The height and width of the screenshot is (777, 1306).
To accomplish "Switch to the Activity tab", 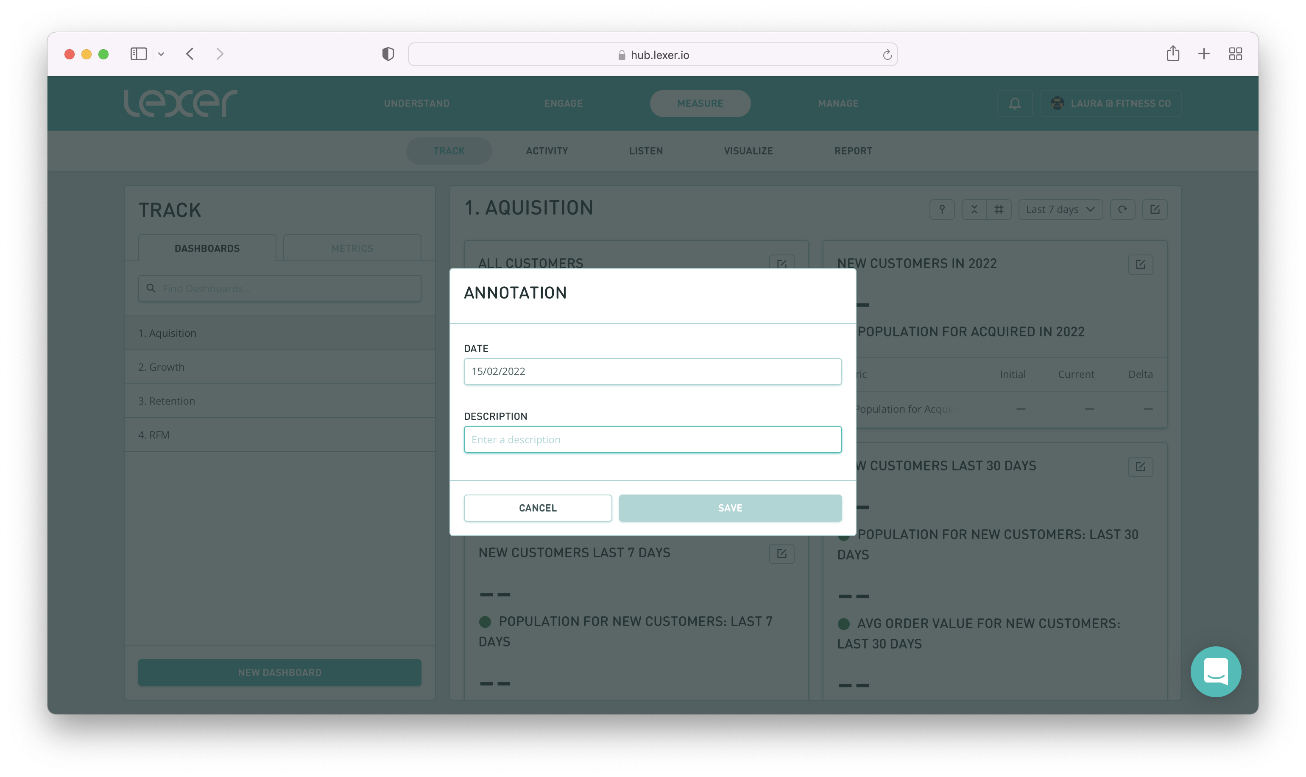I will coord(547,151).
